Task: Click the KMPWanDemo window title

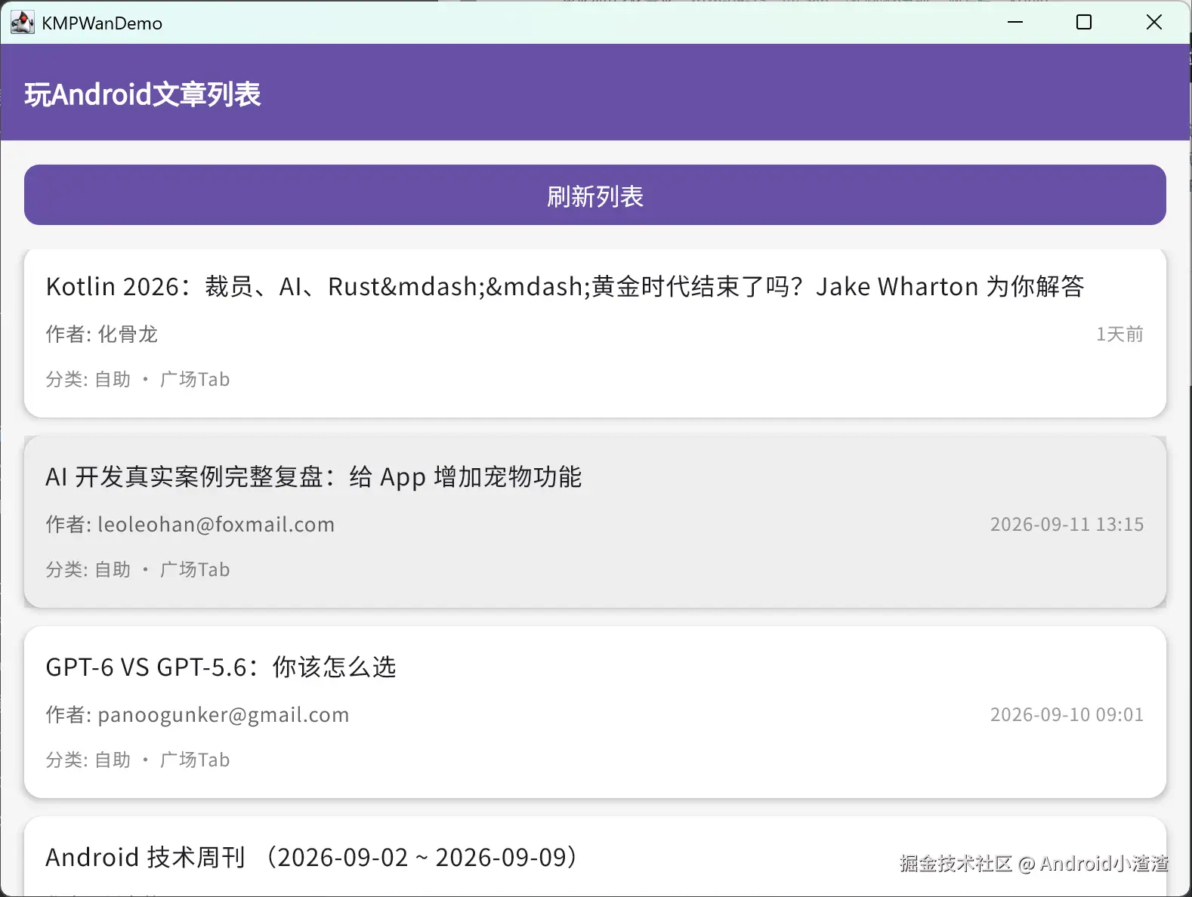Action: pos(102,23)
